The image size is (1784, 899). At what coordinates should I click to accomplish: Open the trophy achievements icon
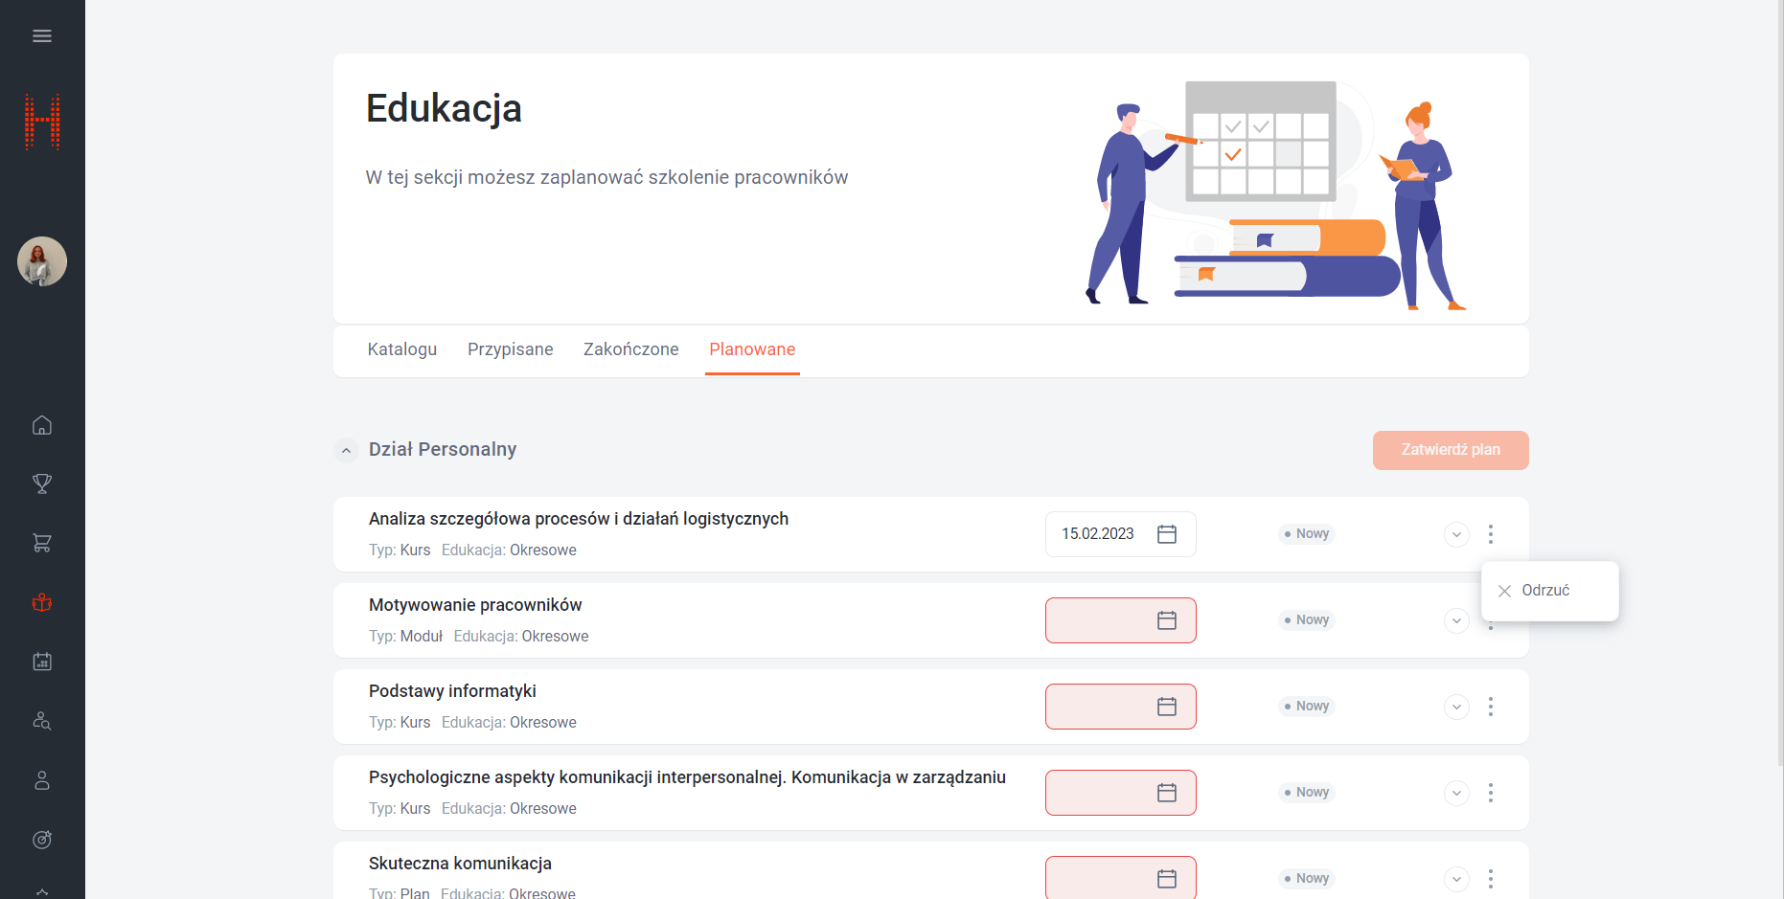coord(42,483)
